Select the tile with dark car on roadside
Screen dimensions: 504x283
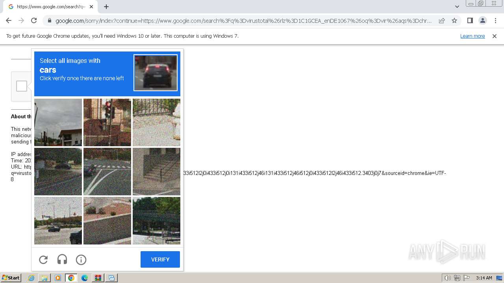point(58,171)
